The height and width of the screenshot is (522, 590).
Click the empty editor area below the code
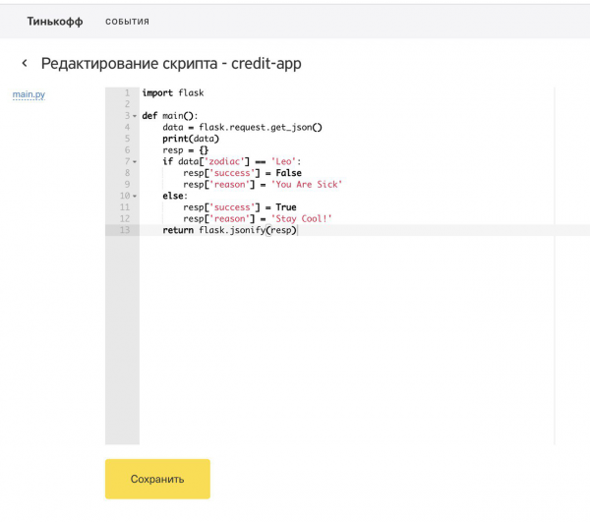pyautogui.click(x=344, y=344)
